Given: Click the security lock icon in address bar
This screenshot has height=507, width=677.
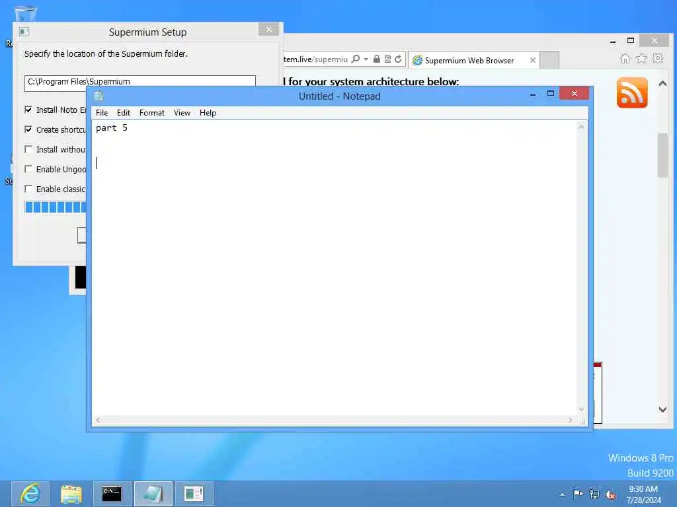Looking at the screenshot, I should tap(376, 59).
